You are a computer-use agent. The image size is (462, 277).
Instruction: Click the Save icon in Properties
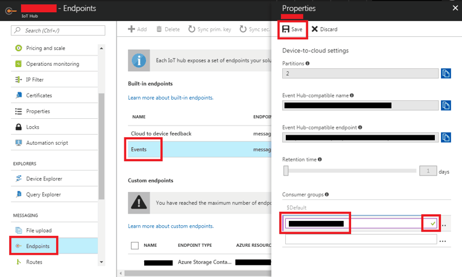[286, 29]
